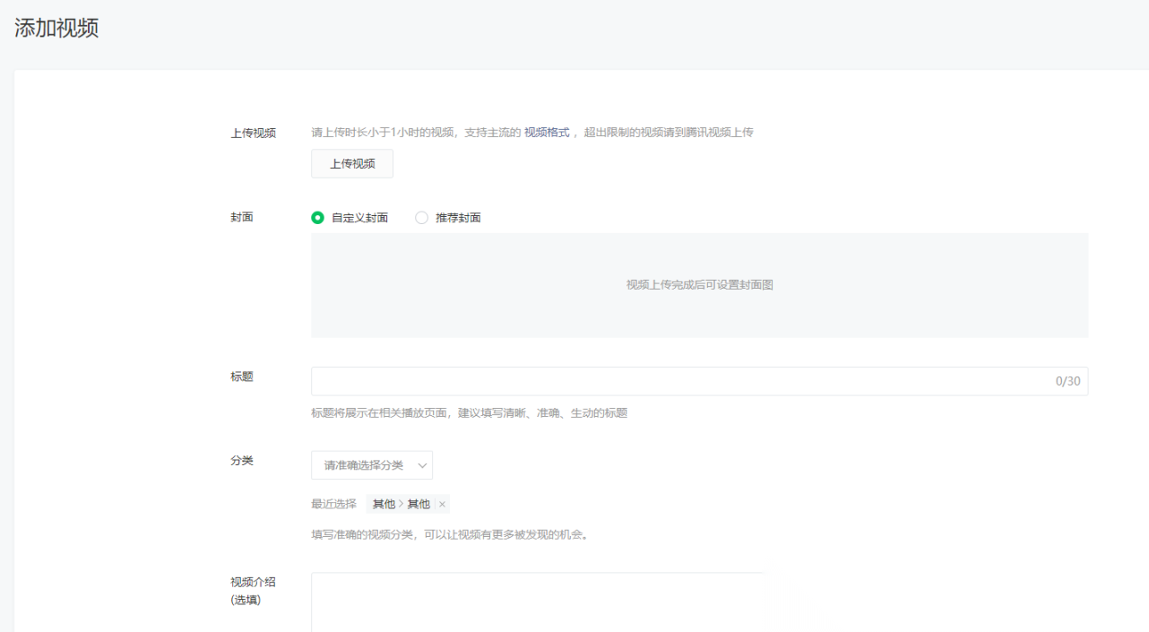1149x632 pixels.
Task: Click the 上传视频 field label on left
Action: click(x=253, y=133)
